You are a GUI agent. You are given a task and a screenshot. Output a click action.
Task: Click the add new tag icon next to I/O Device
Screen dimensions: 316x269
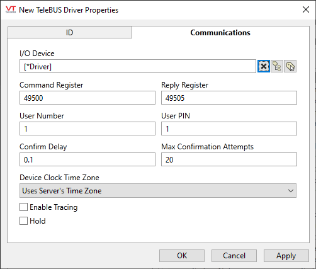290,66
